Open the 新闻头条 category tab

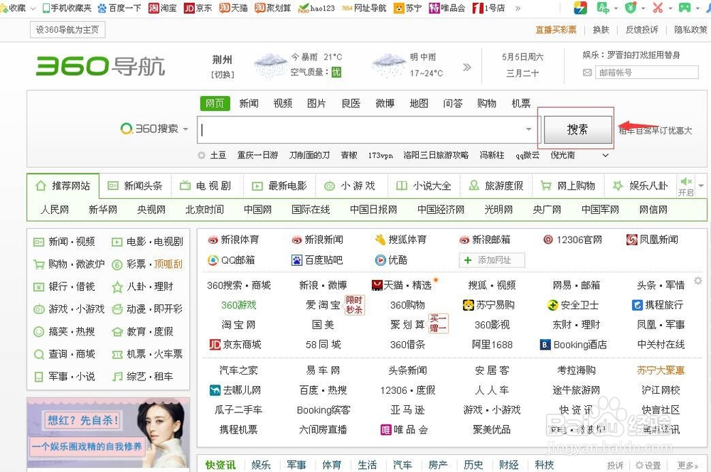pos(135,186)
